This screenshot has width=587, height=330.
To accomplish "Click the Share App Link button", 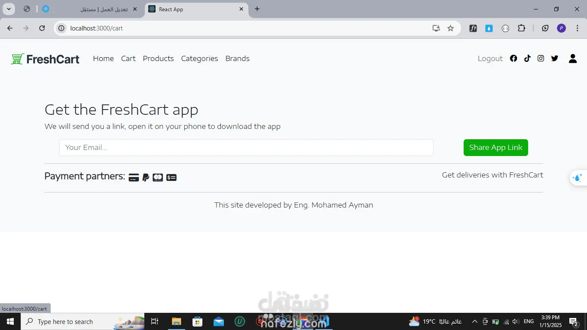I will point(496,147).
